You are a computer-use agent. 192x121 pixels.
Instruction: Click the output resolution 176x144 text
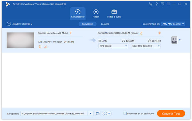pos(130,41)
